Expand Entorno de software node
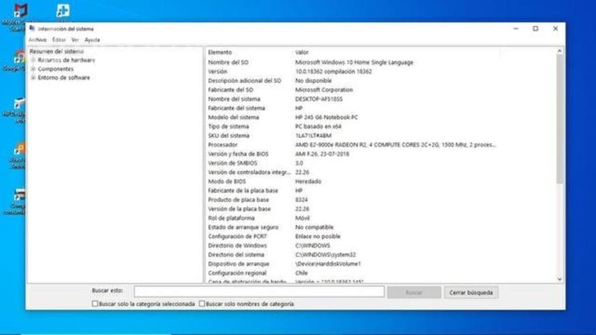Screen dimensions: 596x335 tap(34, 78)
